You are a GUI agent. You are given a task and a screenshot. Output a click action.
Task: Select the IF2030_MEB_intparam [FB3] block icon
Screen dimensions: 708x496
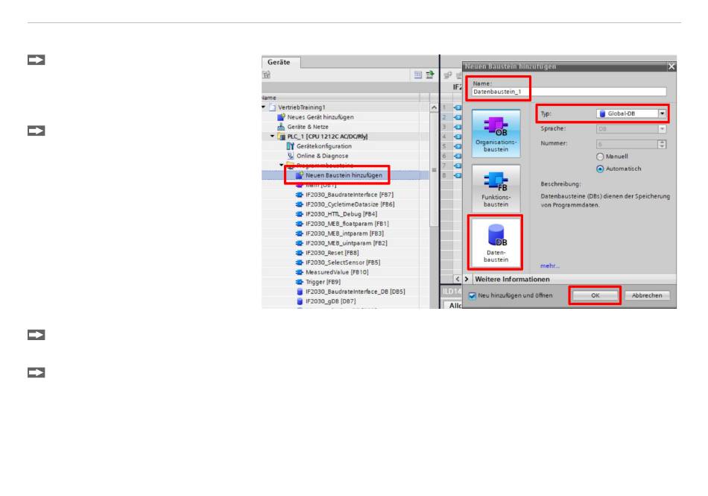[300, 233]
